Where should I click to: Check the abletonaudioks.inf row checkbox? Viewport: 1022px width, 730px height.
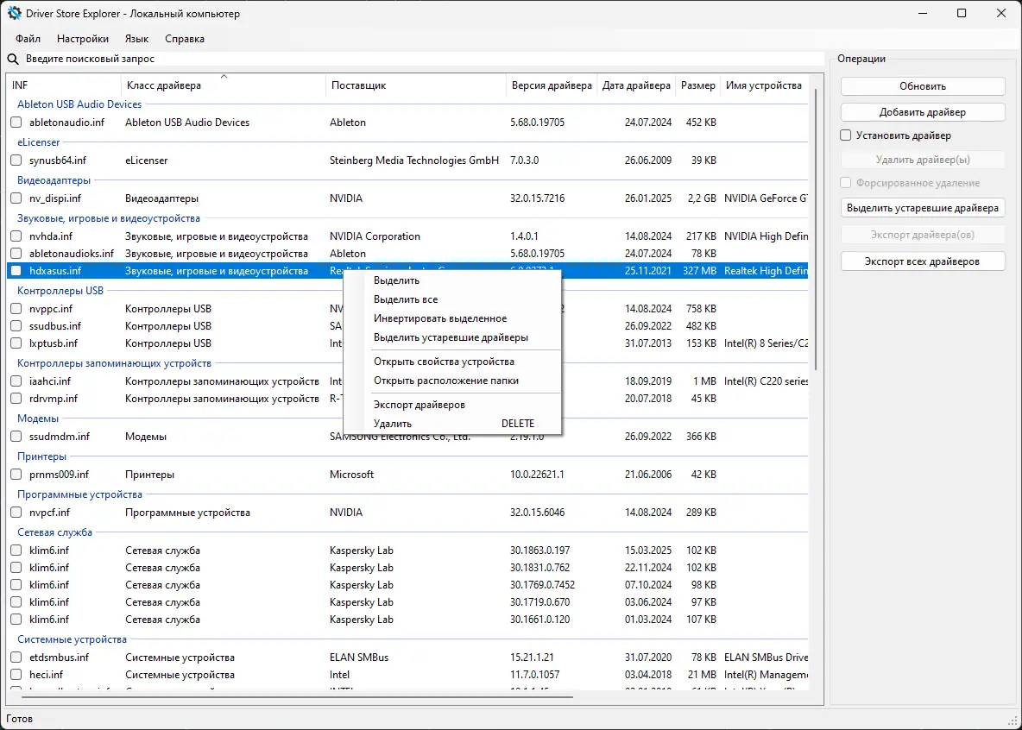coord(16,253)
